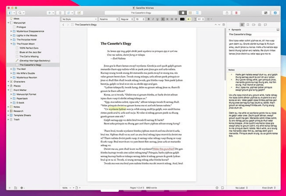Open the list bullets format dropdown
Viewport: 286px width, 196px height.
pyautogui.click(x=209, y=19)
